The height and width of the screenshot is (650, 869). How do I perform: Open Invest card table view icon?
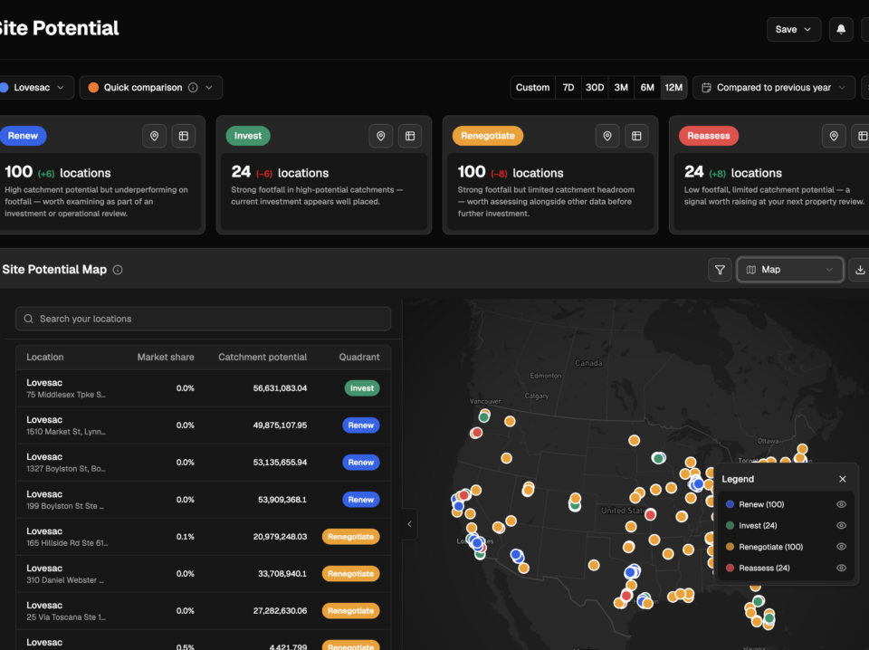[410, 136]
